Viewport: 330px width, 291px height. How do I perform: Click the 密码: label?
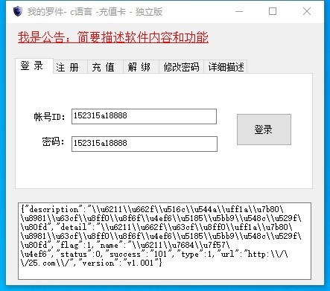[54, 142]
